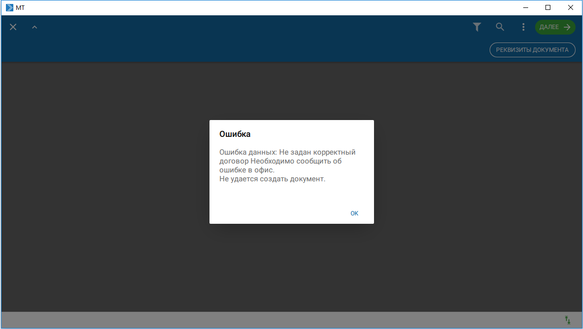Open the filter funnel icon
Viewport: 583px width, 329px height.
point(477,27)
